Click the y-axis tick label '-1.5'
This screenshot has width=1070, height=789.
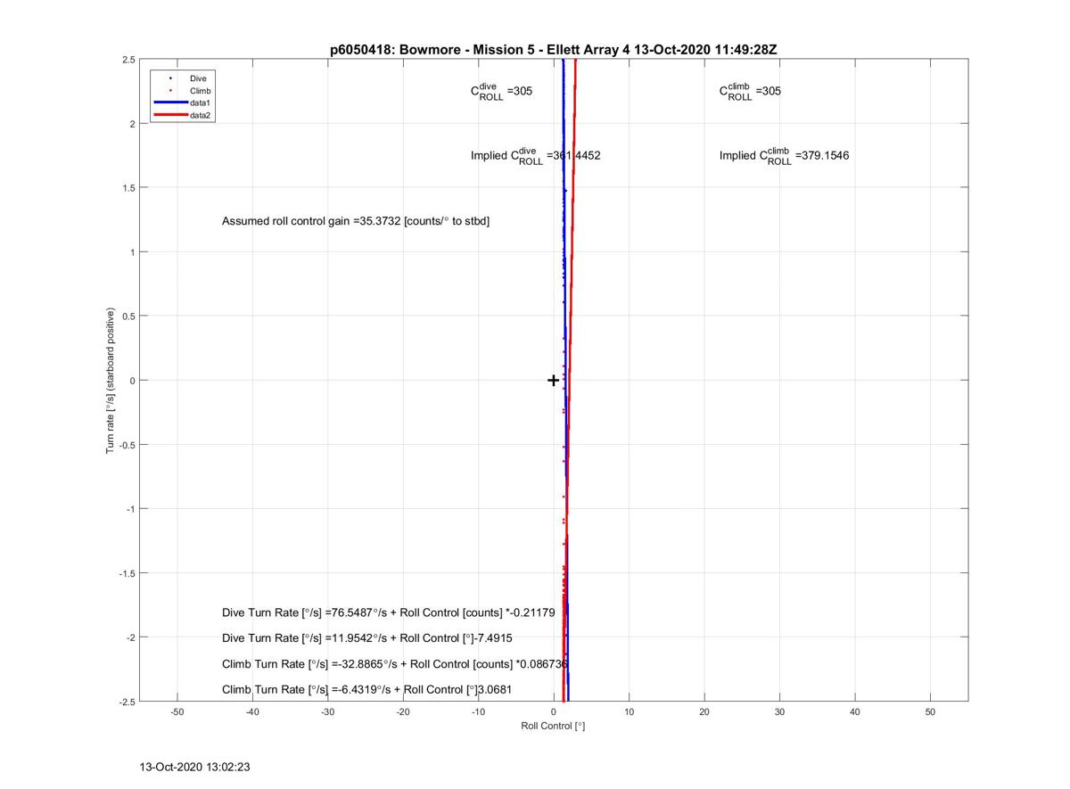(127, 573)
